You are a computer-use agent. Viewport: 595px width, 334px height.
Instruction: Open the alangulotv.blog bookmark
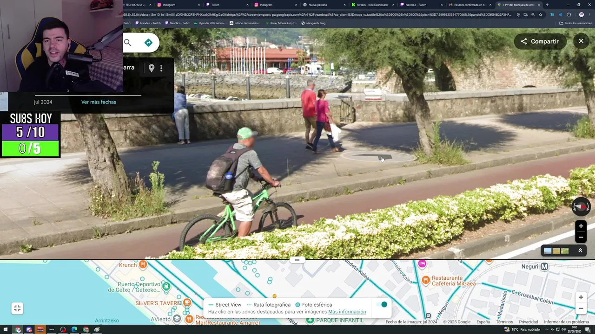[x=313, y=23]
